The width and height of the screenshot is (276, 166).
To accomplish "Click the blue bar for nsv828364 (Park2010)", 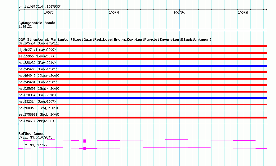I will (x=143, y=98).
